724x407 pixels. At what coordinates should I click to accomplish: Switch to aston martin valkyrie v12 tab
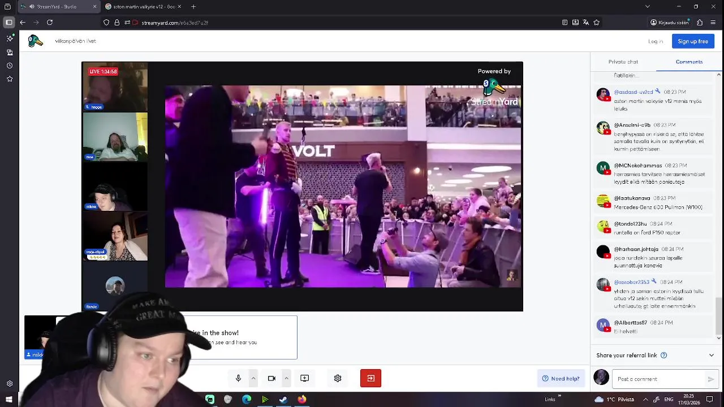click(x=144, y=7)
